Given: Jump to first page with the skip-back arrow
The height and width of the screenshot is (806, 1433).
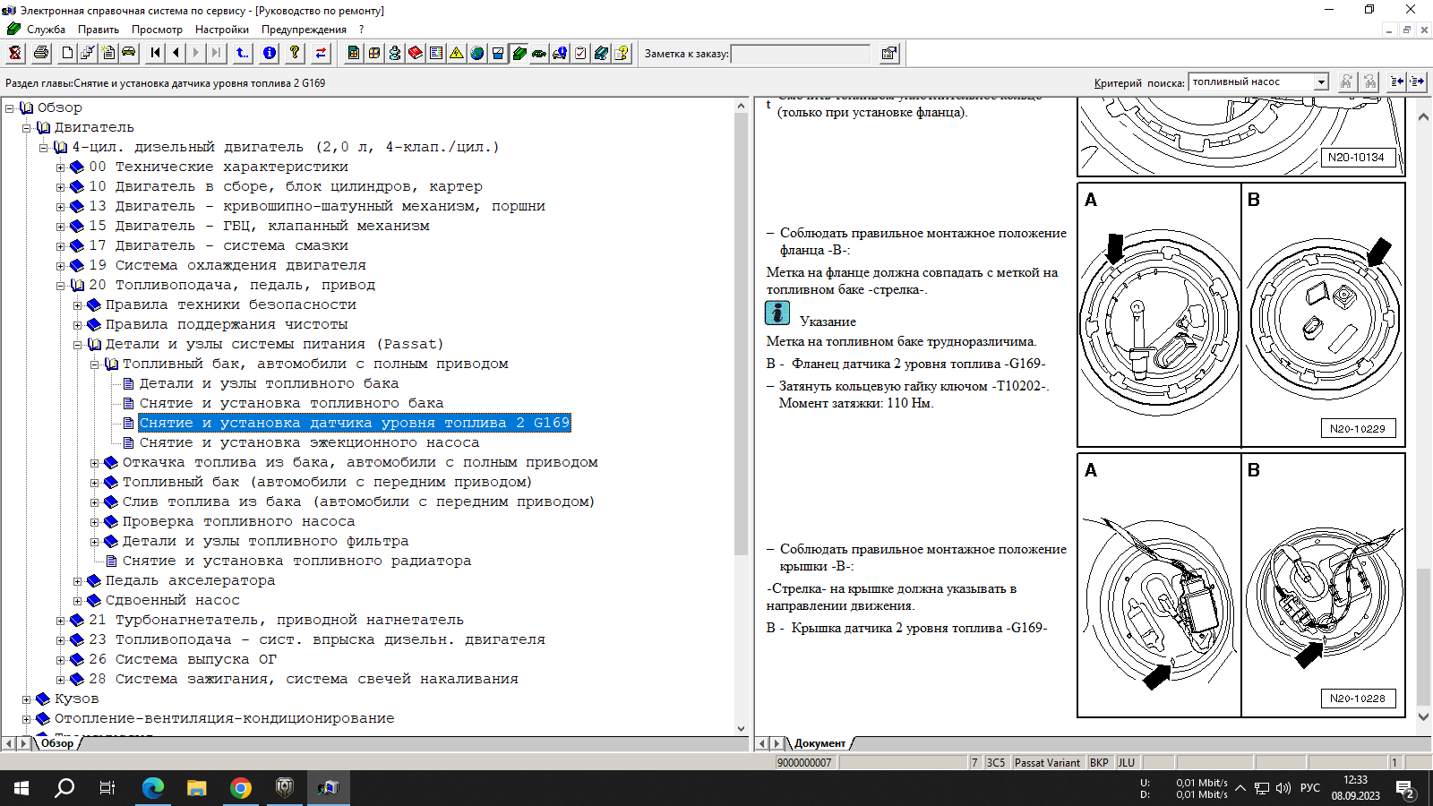Looking at the screenshot, I should 156,53.
